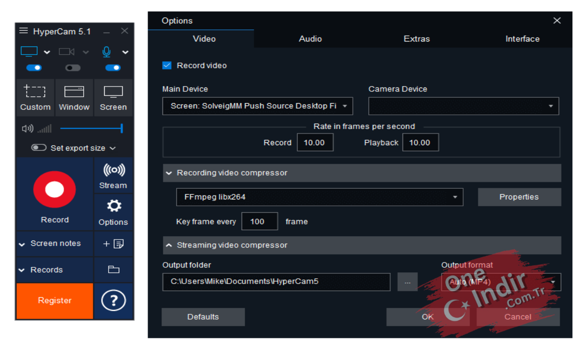Viewport: 587px width, 352px height.
Task: Collapse the Recording video compressor section
Action: point(362,173)
